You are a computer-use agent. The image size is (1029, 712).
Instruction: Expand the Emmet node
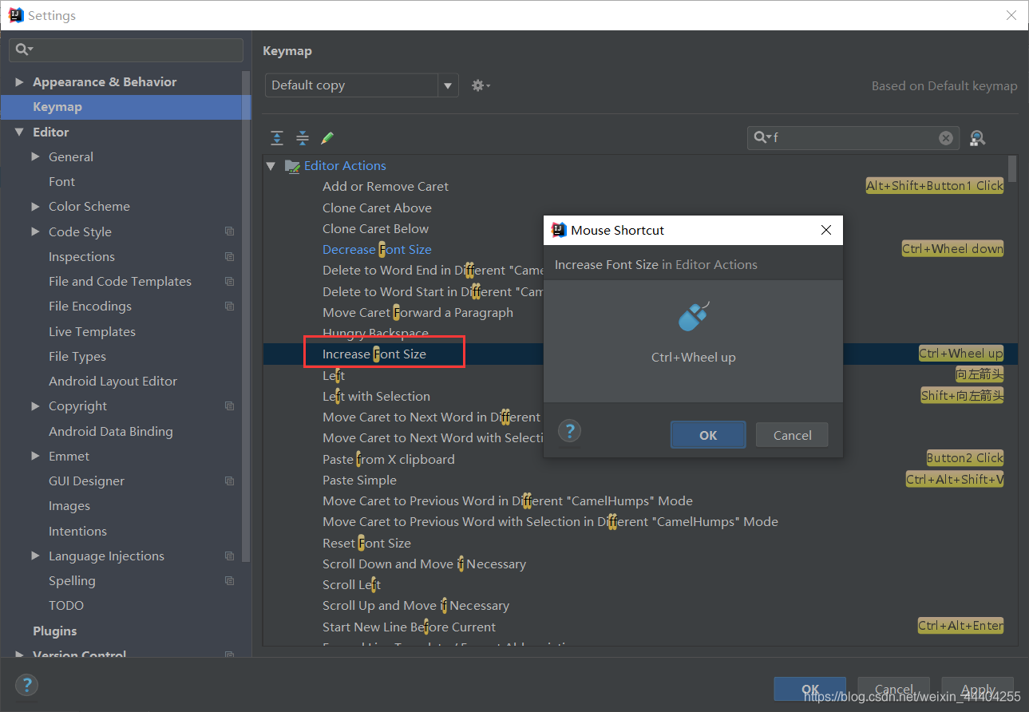coord(35,457)
